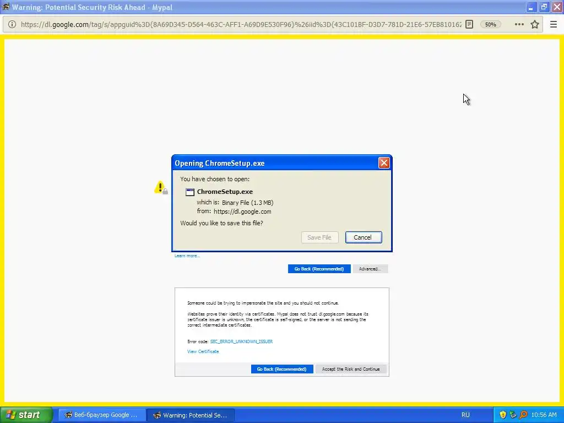
Task: Click the 'https://dl.google.com' source text in dialog
Action: (242, 211)
